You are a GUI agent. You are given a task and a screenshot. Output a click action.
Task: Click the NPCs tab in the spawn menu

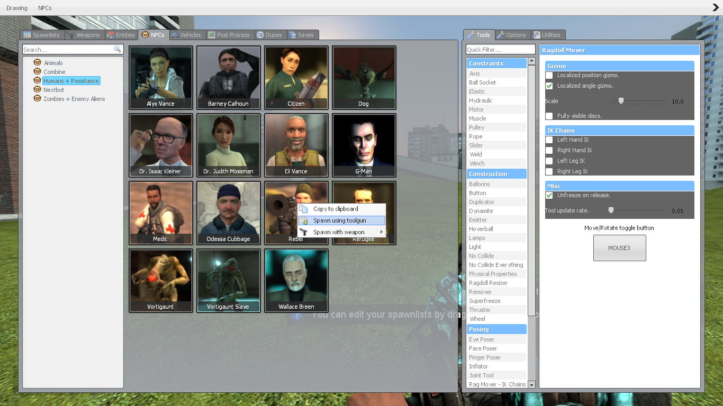pyautogui.click(x=153, y=35)
